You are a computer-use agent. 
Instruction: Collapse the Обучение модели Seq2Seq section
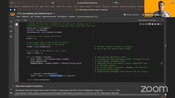click(13, 86)
